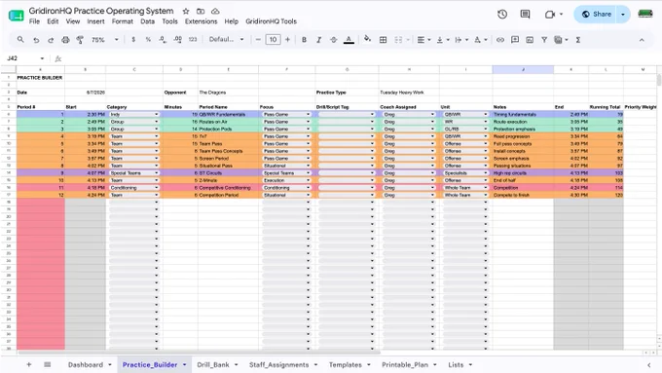Switch to the Lists sheet tab
The width and height of the screenshot is (662, 373).
point(456,364)
